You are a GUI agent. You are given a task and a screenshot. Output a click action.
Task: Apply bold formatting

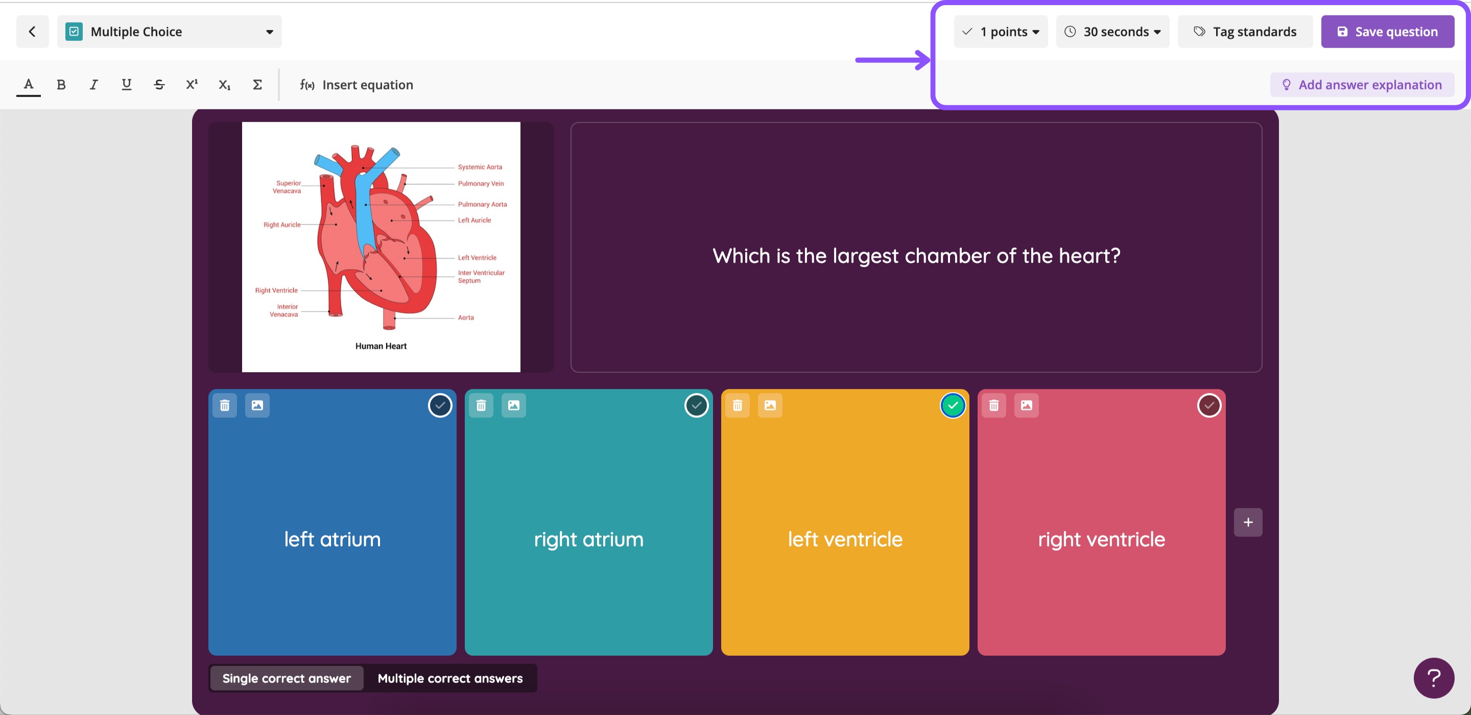(61, 84)
